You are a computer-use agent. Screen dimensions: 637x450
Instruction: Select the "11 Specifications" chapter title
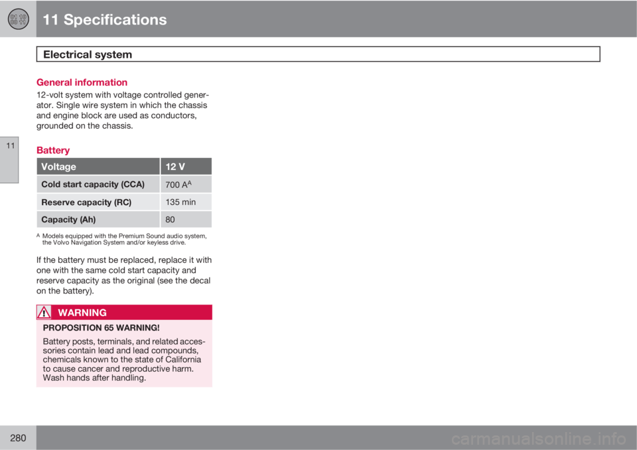pos(104,19)
